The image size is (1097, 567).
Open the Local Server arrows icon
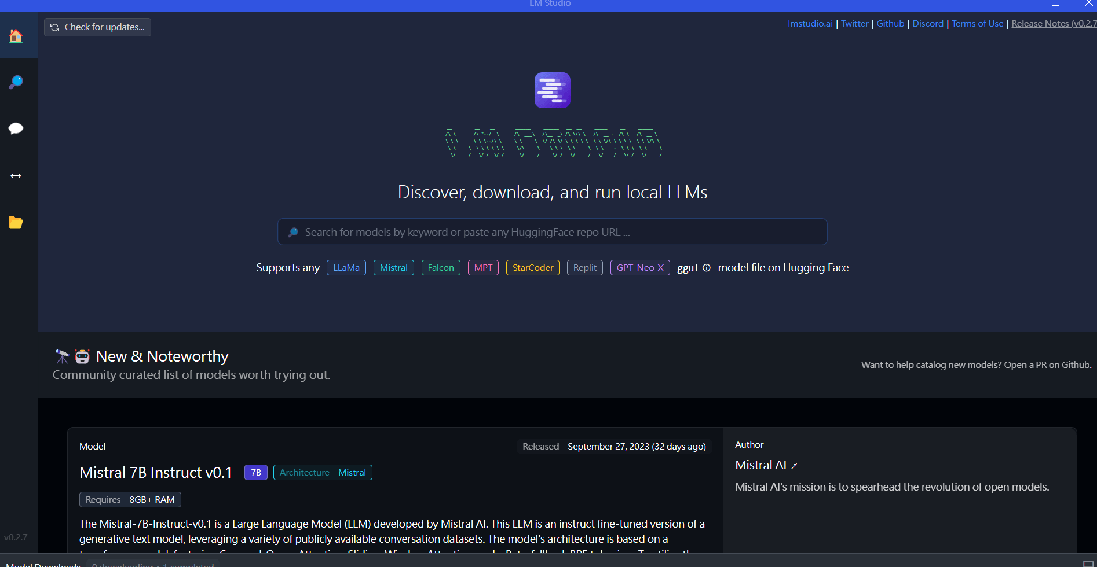16,176
